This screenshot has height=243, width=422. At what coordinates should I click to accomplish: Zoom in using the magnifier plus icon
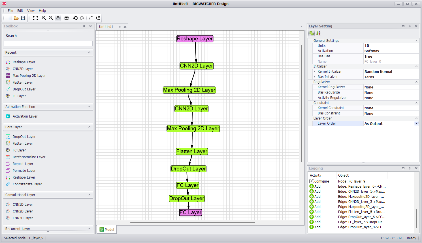click(x=44, y=18)
